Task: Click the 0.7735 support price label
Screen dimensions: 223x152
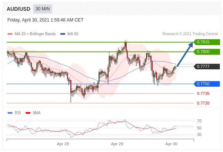Action: [x=203, y=93]
